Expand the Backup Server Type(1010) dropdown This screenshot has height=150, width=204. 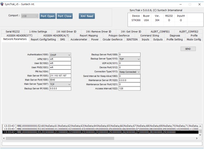[x=130, y=59]
